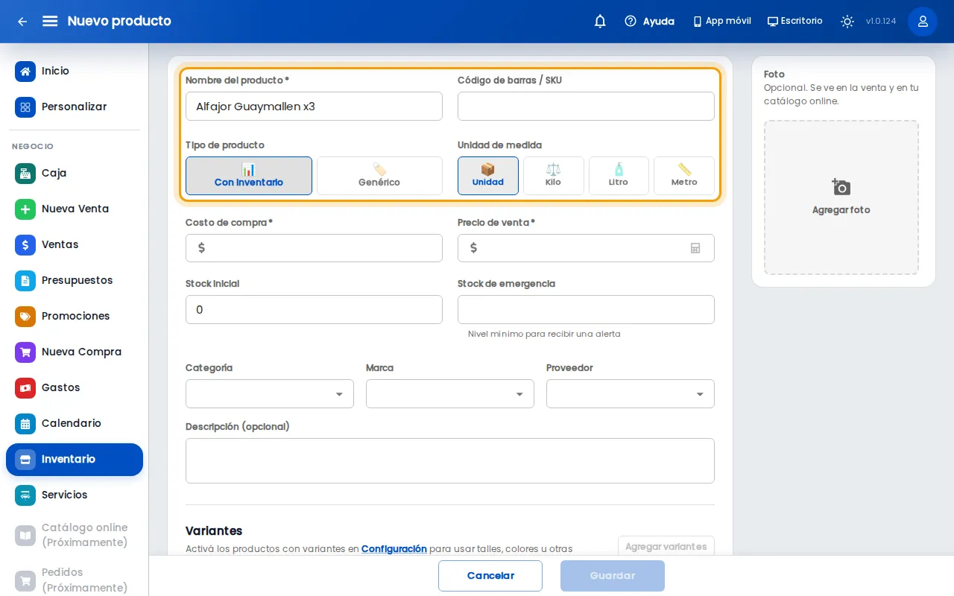Select Metro as measurement unit
The height and width of the screenshot is (596, 954).
tap(684, 176)
